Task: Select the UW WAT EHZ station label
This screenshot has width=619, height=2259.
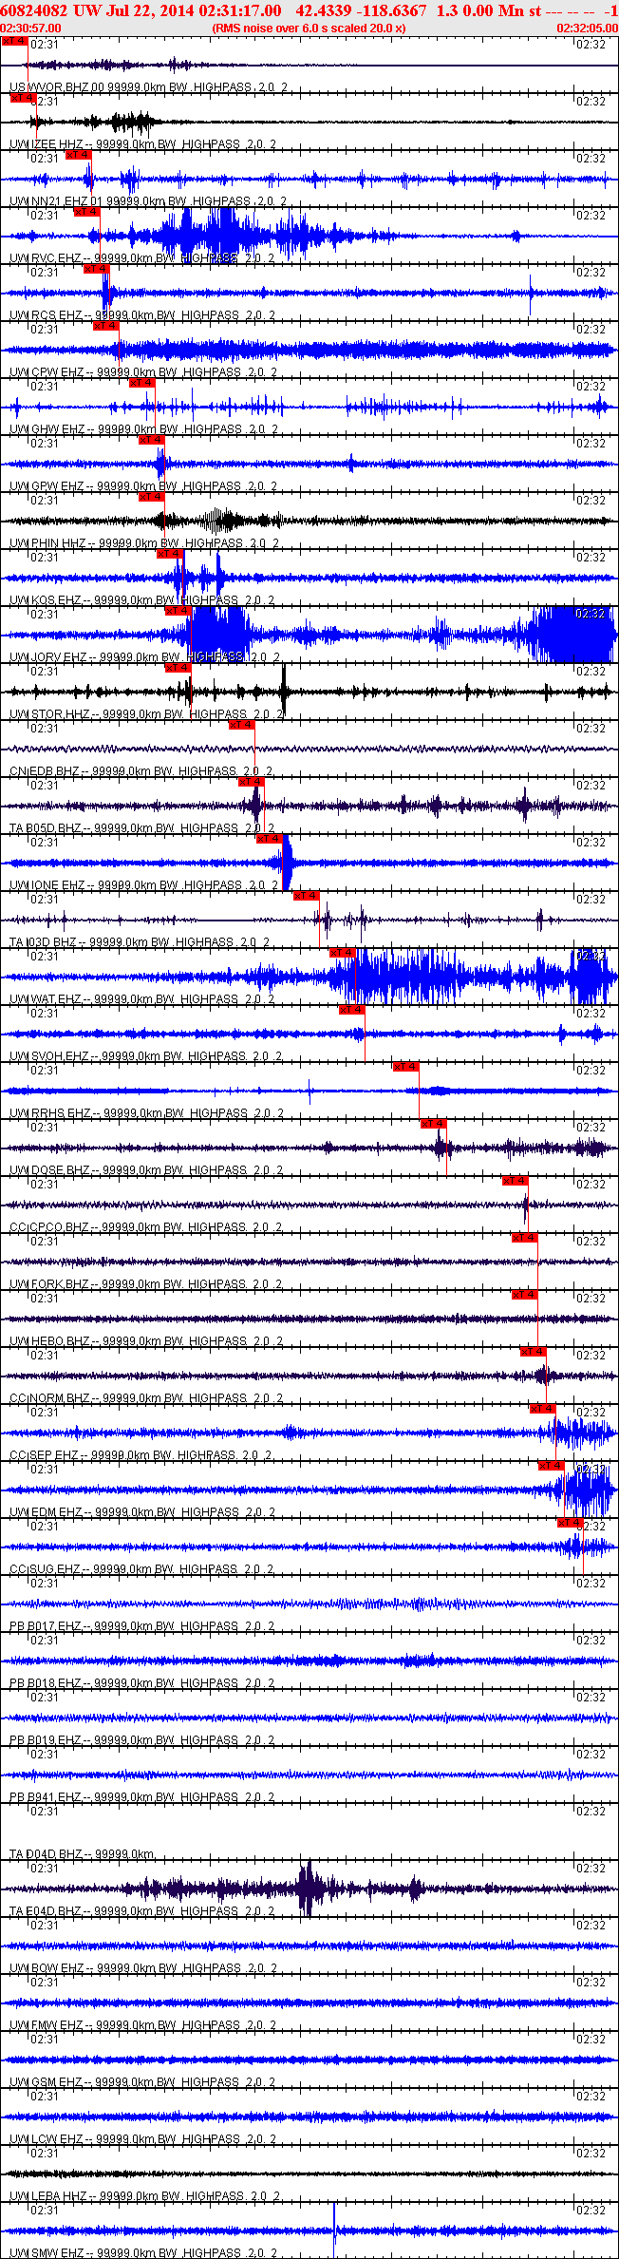Action: (x=142, y=999)
